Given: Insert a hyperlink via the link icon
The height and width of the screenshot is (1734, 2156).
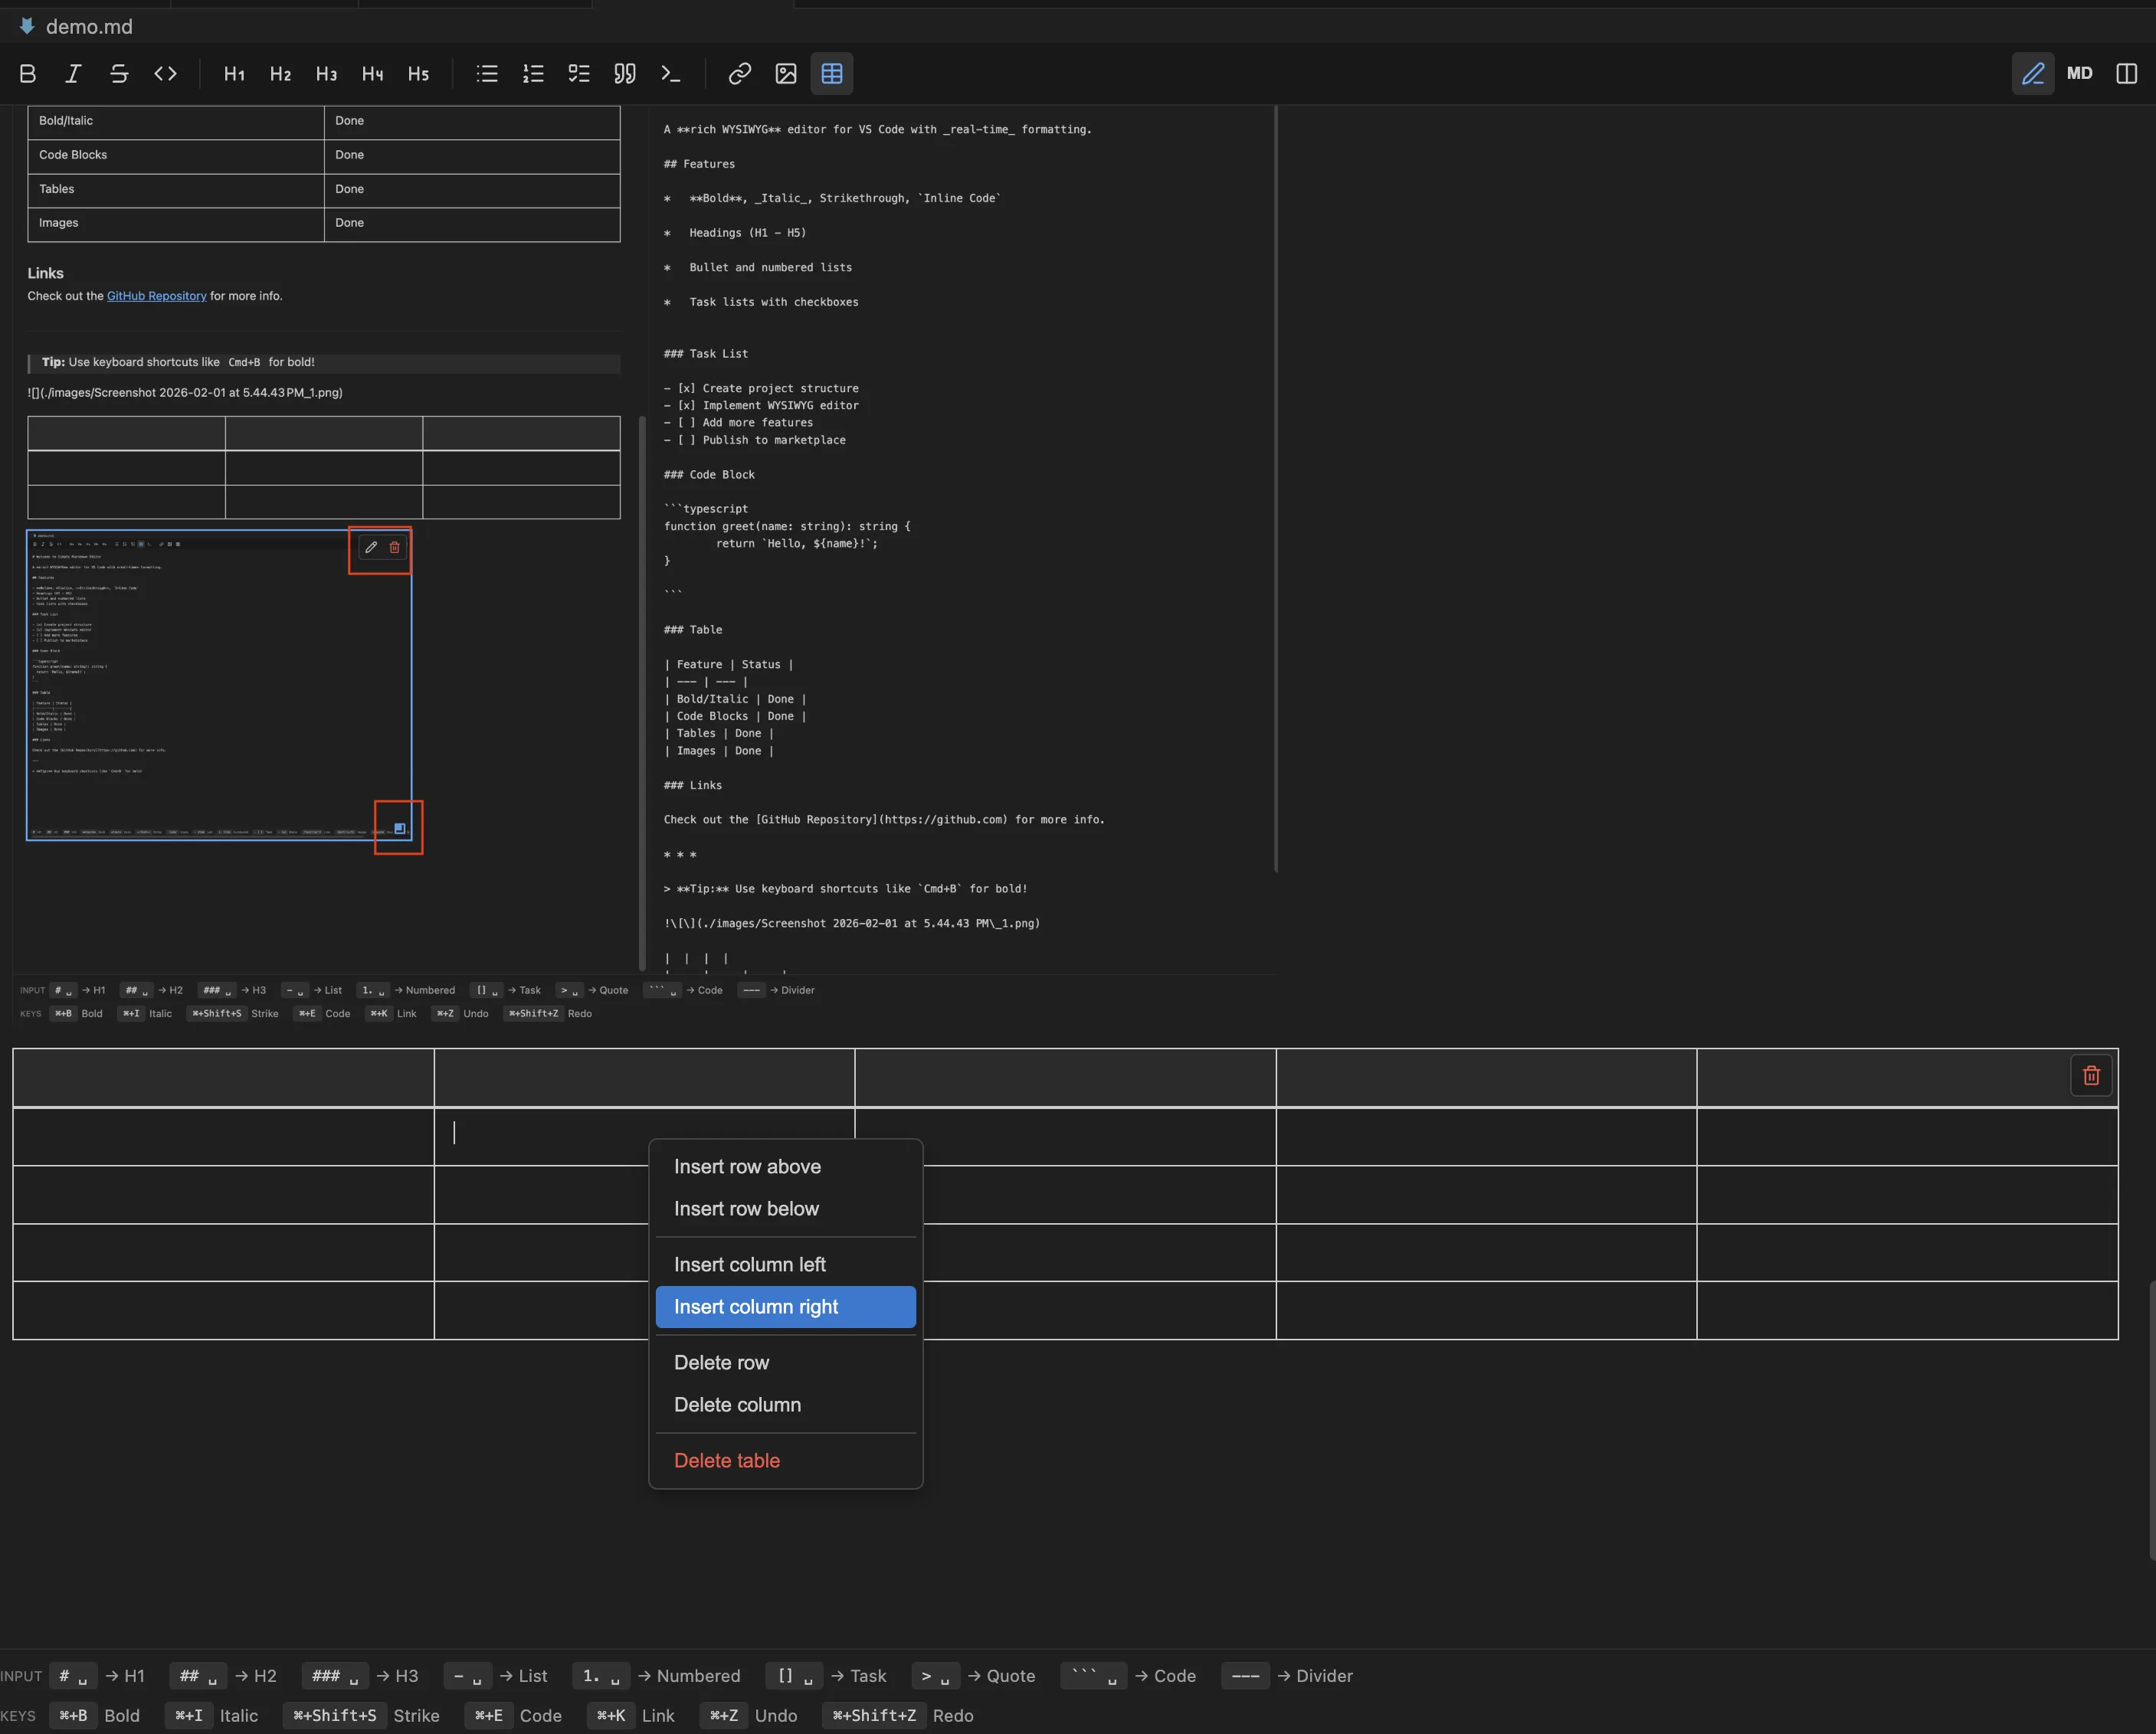Looking at the screenshot, I should coord(740,73).
